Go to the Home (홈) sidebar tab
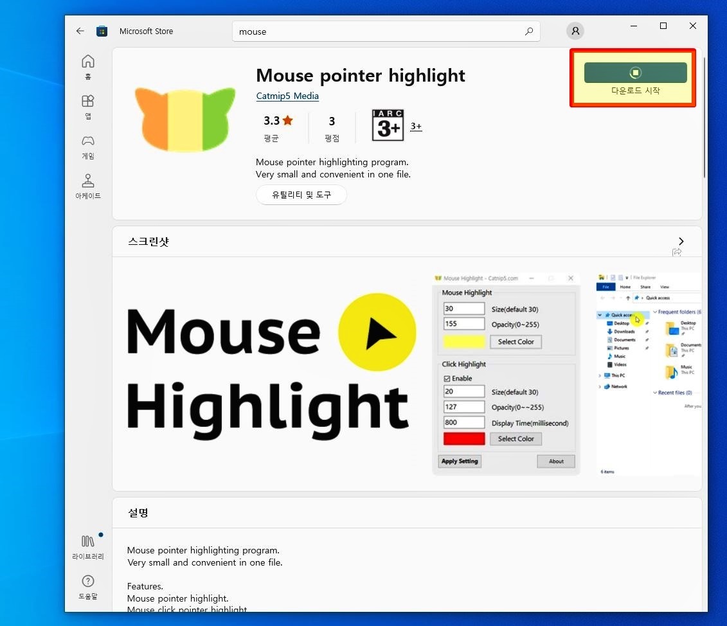The width and height of the screenshot is (727, 626). [x=87, y=67]
